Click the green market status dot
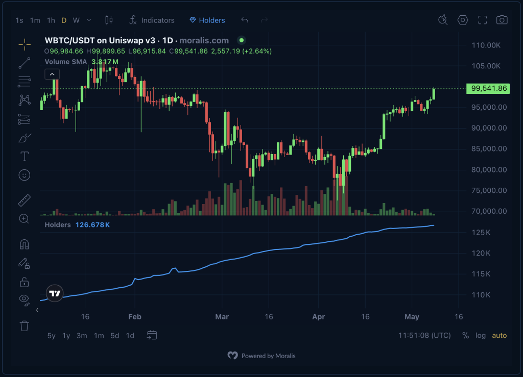Screen dimensions: 523x377 click(x=242, y=40)
